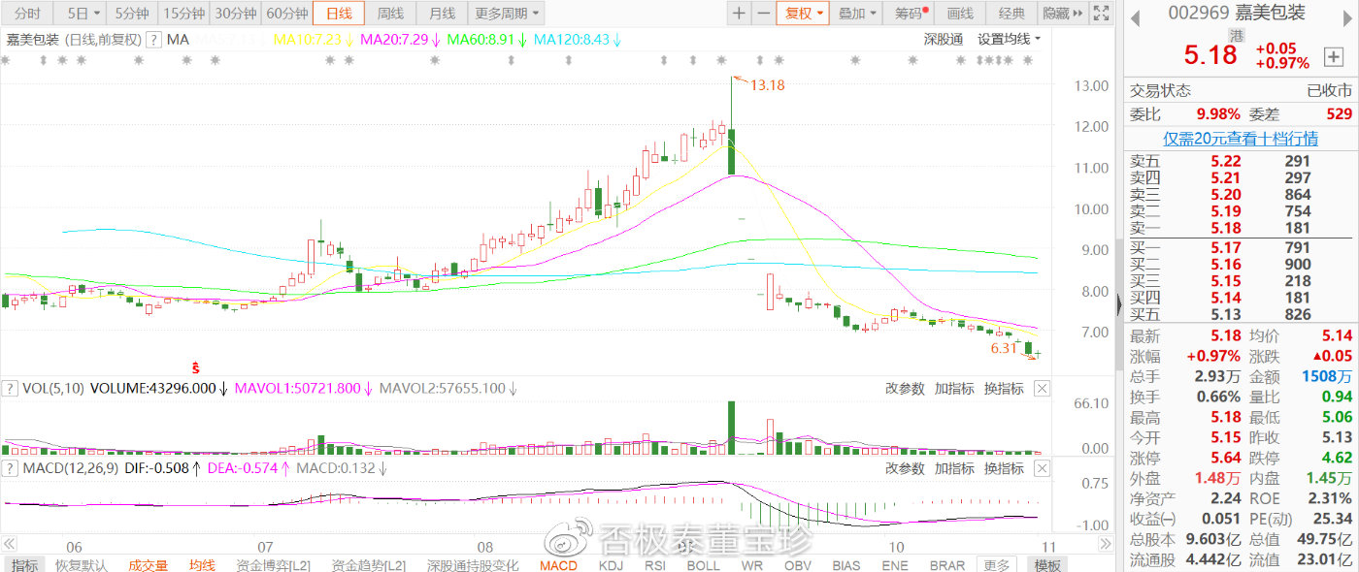The width and height of the screenshot is (1359, 572).
Task: Click the zoom out minus button
Action: tap(763, 14)
